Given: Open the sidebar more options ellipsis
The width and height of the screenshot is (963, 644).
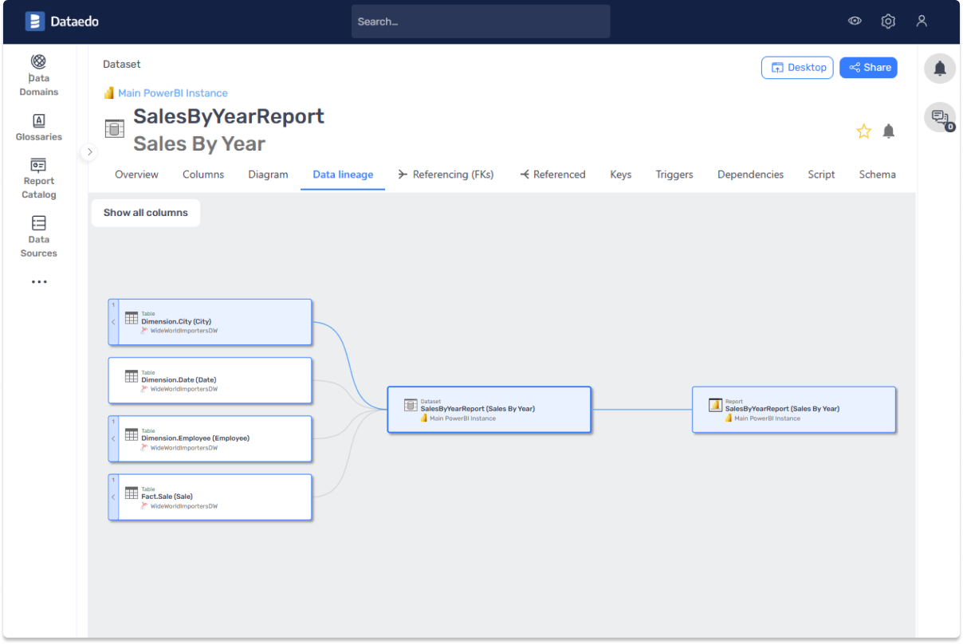Looking at the screenshot, I should 39,281.
